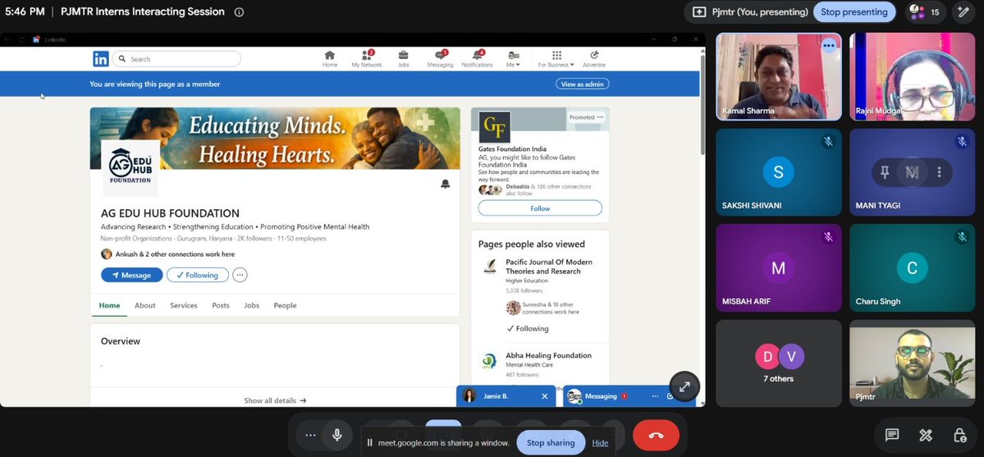The image size is (984, 457).
Task: Go to LinkedIn Home icon
Action: tap(329, 59)
